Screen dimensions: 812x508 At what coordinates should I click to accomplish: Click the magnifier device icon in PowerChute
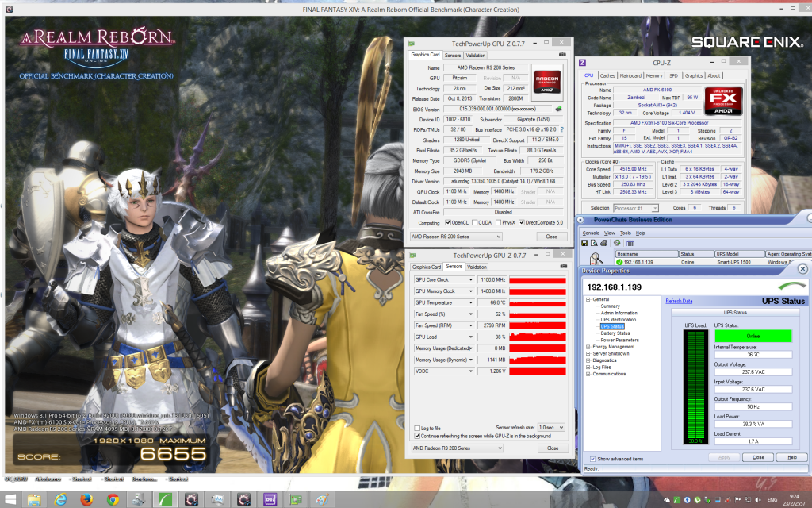(x=596, y=258)
